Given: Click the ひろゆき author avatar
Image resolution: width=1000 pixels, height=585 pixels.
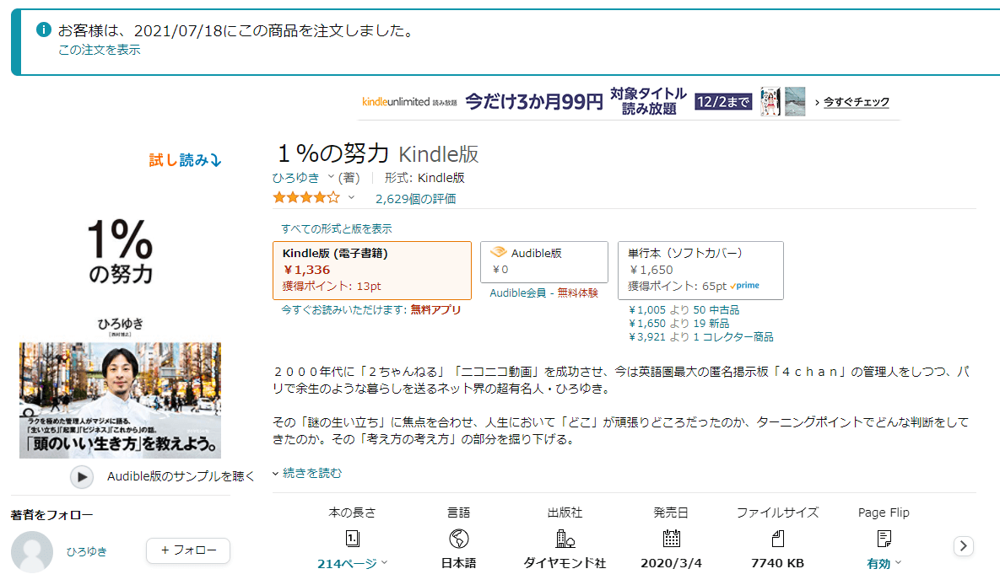Looking at the screenshot, I should (x=32, y=552).
